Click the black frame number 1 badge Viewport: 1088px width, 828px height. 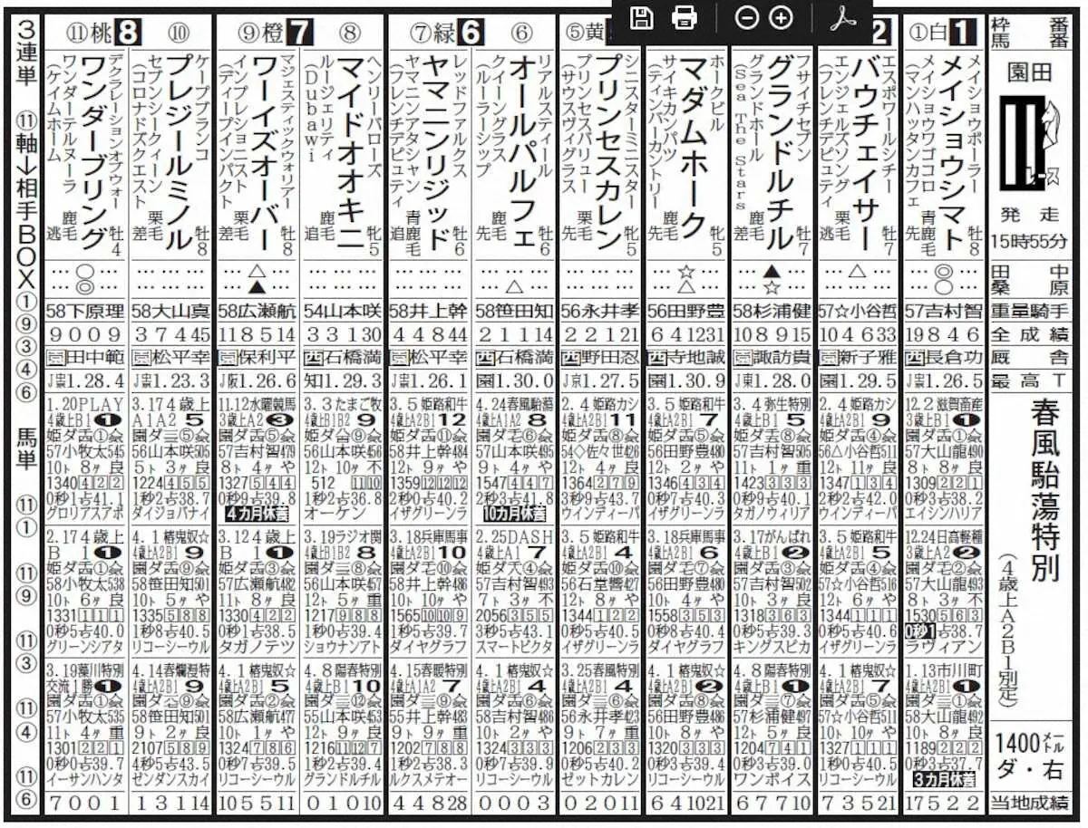[x=962, y=34]
